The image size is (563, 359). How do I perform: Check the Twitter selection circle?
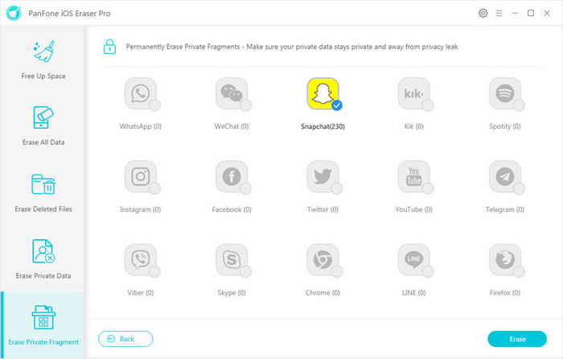pos(337,188)
